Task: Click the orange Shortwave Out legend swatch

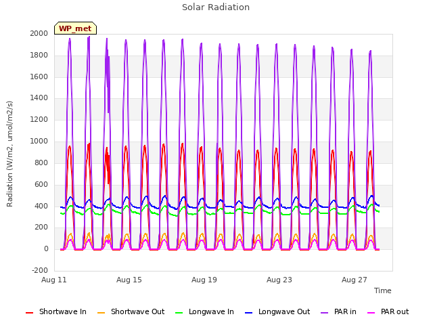Action: [101, 313]
